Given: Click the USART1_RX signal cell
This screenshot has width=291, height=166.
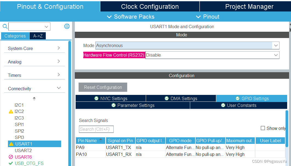Looking at the screenshot, I should click(x=120, y=154).
